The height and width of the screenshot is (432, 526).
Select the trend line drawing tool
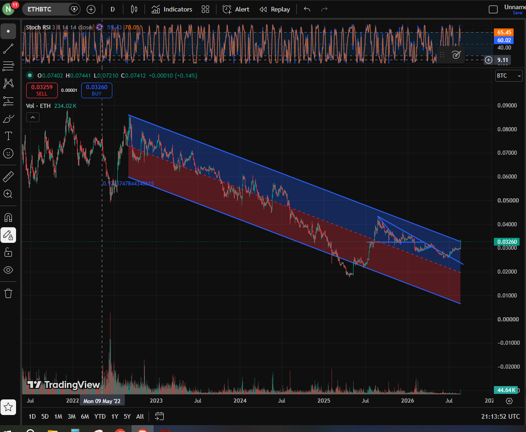tap(8, 49)
